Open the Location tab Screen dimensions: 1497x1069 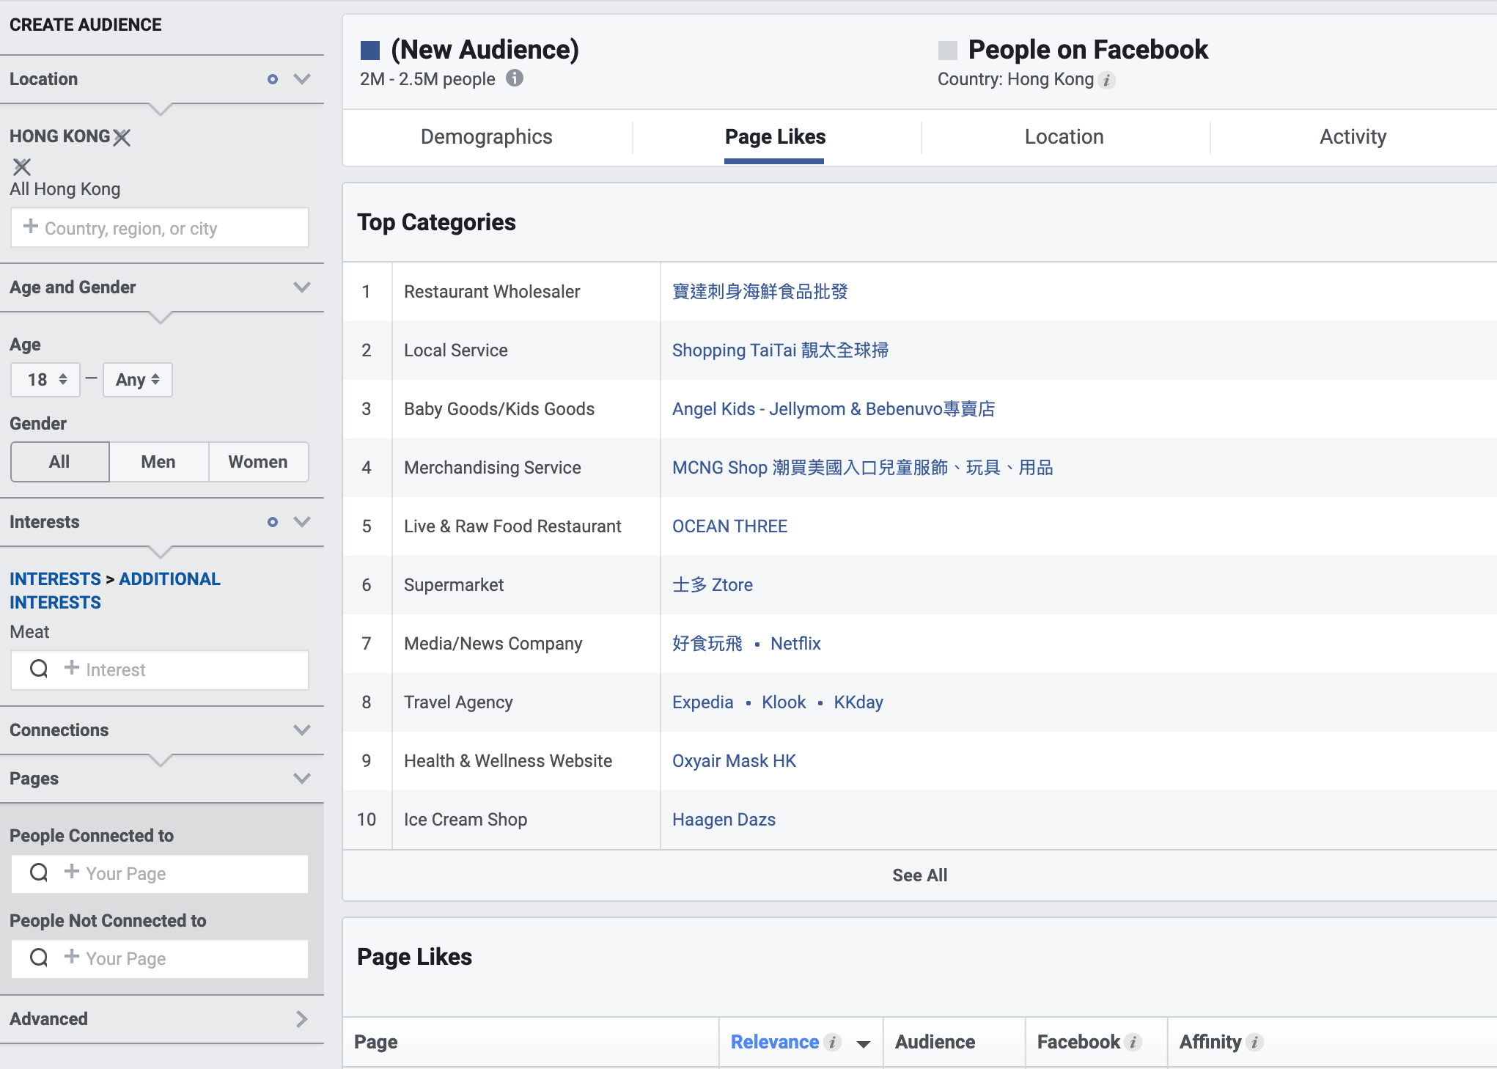tap(1064, 137)
